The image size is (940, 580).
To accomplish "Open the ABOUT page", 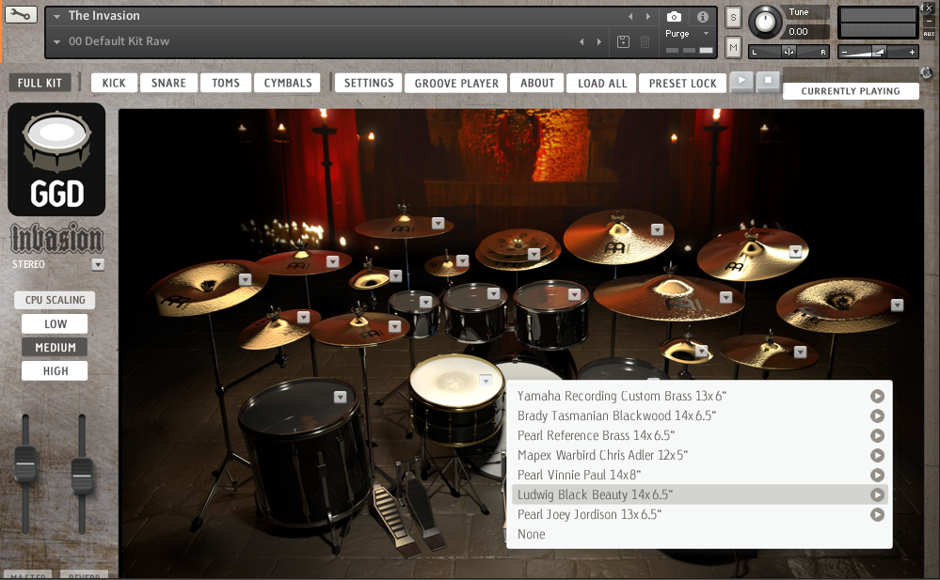I will click(x=537, y=83).
